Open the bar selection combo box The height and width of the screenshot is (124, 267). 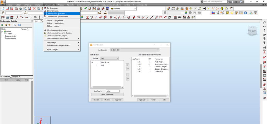(36, 13)
